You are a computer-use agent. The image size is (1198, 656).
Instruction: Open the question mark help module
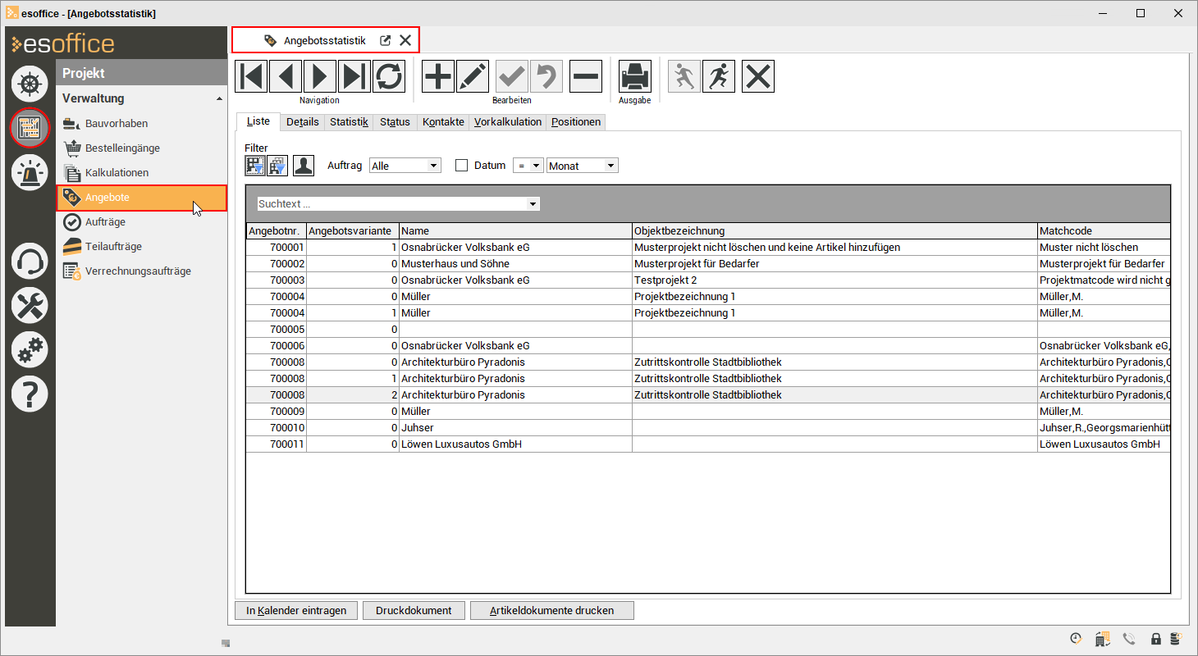(x=30, y=394)
